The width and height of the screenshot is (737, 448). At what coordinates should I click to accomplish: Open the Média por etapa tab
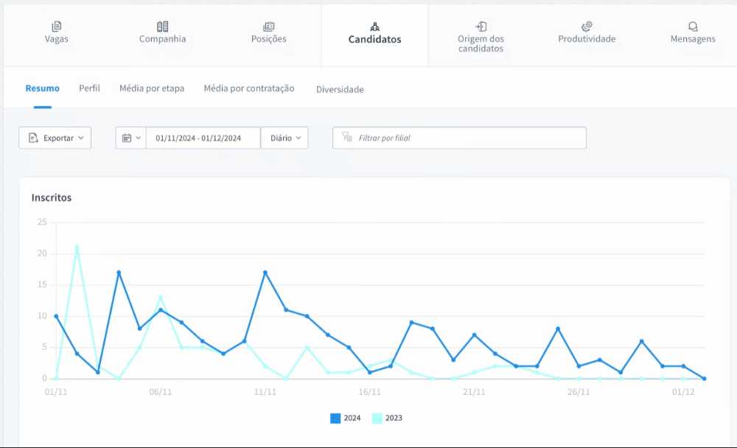[x=152, y=88]
